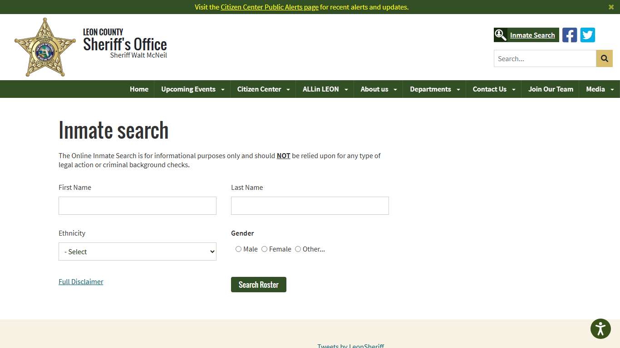Click the Inmate Search magnifier icon
The image size is (620, 348).
(x=500, y=34)
